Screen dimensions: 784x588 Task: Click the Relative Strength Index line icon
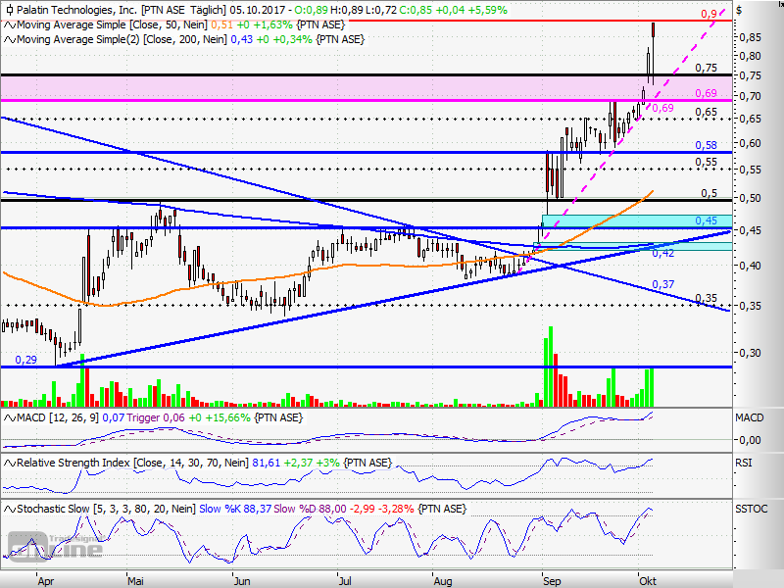(10, 464)
